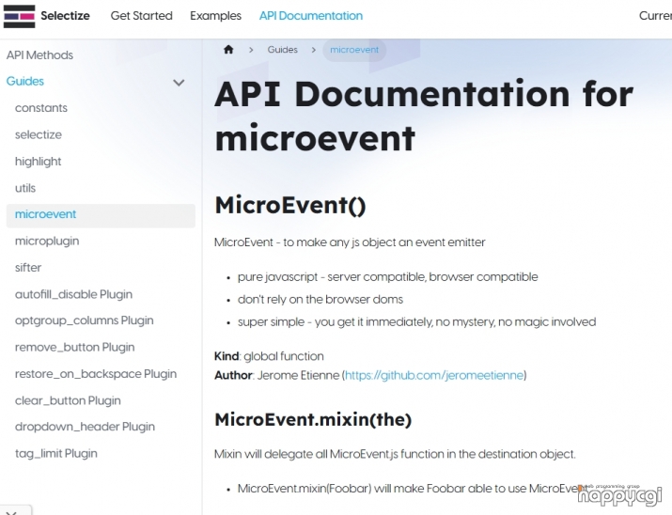Click the 'MicroEvent - to make any js object' sentence
This screenshot has width=672, height=515.
coord(350,242)
